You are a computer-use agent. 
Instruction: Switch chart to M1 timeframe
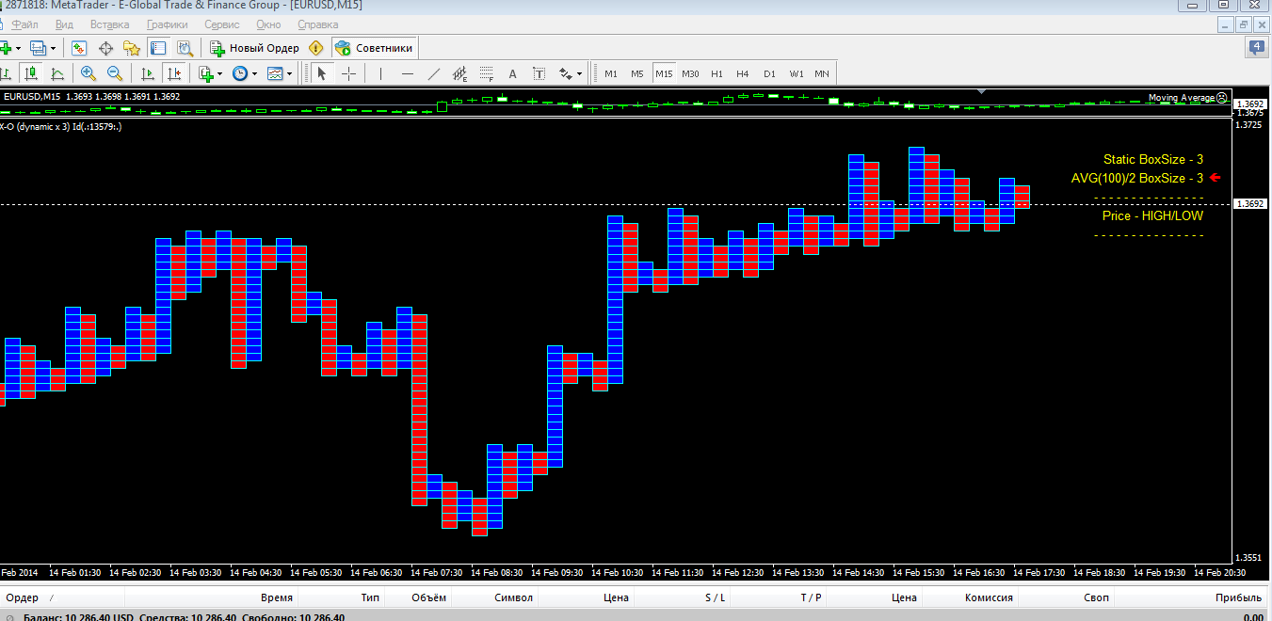[x=611, y=73]
